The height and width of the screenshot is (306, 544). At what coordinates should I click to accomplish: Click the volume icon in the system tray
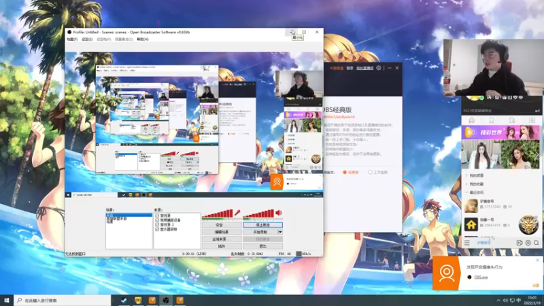(505, 301)
